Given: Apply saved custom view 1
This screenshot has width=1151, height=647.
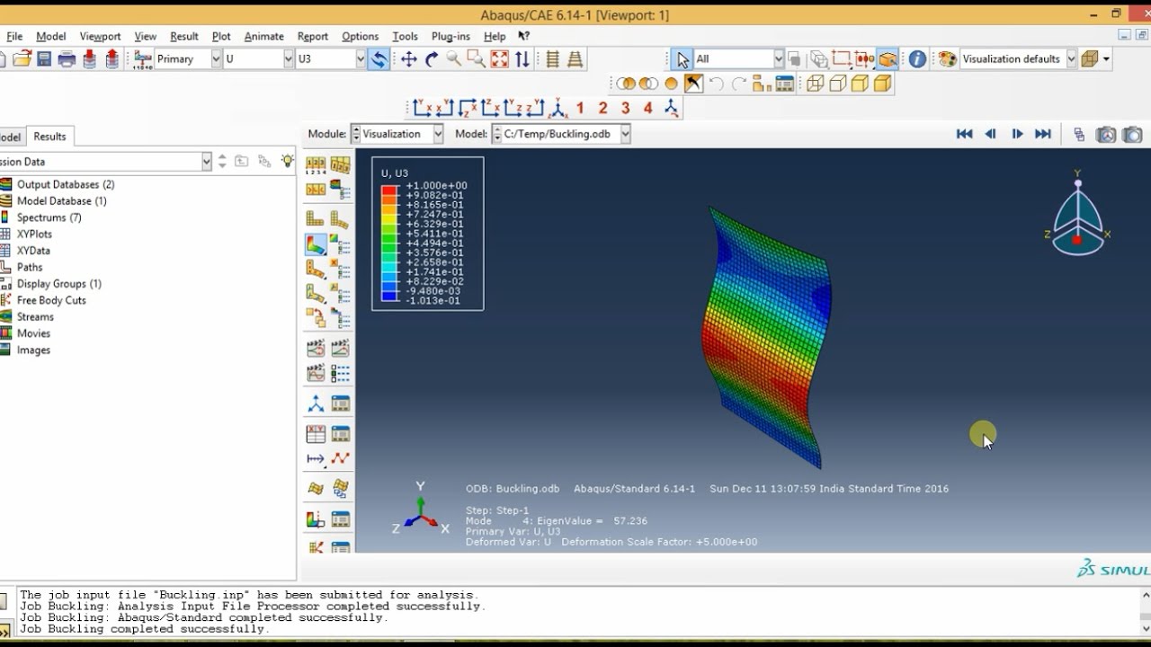Looking at the screenshot, I should (580, 109).
